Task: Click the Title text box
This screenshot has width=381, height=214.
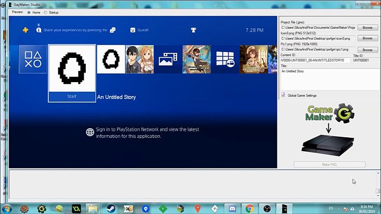Action: click(x=329, y=79)
